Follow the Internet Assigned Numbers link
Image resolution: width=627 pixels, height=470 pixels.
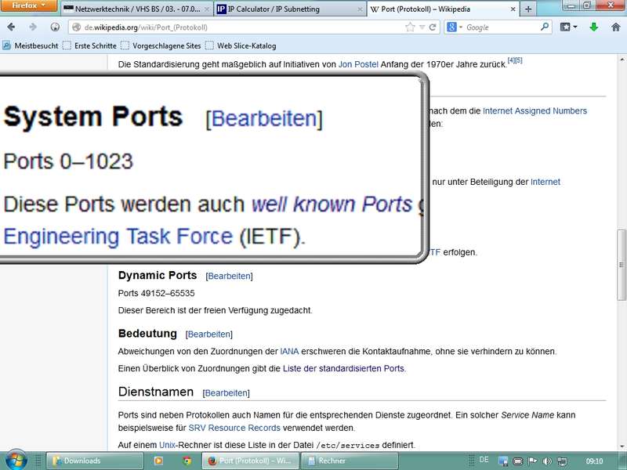tap(535, 110)
